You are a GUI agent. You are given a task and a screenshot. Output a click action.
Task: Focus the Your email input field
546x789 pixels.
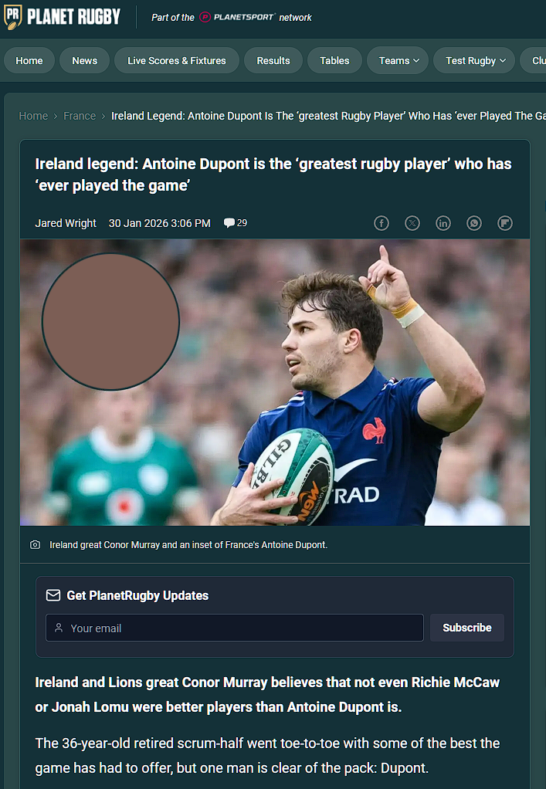click(235, 628)
